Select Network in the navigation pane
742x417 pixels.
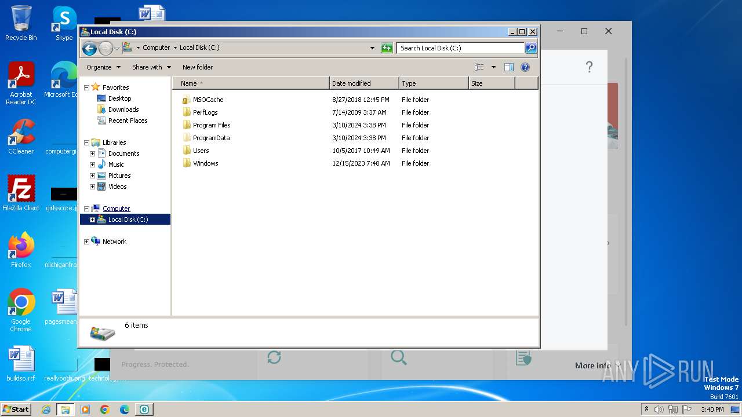coord(114,242)
